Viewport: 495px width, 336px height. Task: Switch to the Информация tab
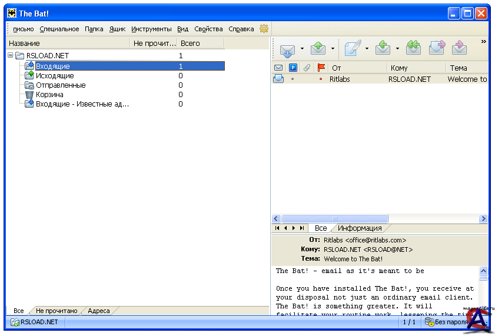click(360, 228)
